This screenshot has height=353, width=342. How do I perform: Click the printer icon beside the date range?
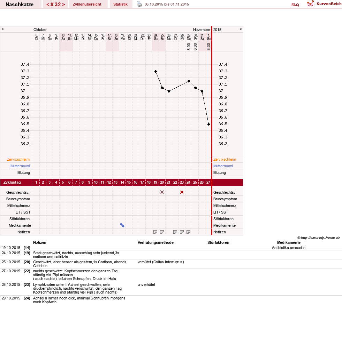pyautogui.click(x=139, y=4)
